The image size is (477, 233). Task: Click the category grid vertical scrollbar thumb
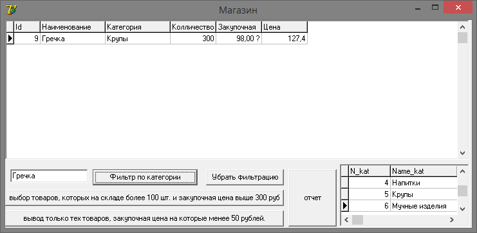(462, 191)
